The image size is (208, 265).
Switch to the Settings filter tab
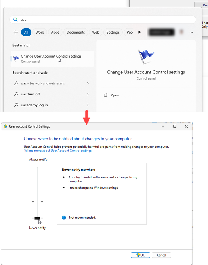click(x=113, y=32)
